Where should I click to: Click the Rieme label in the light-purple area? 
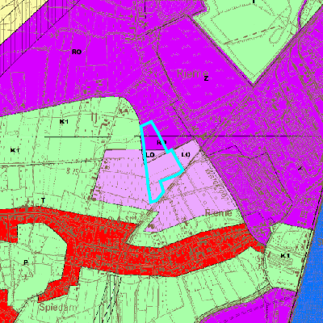coord(218,213)
